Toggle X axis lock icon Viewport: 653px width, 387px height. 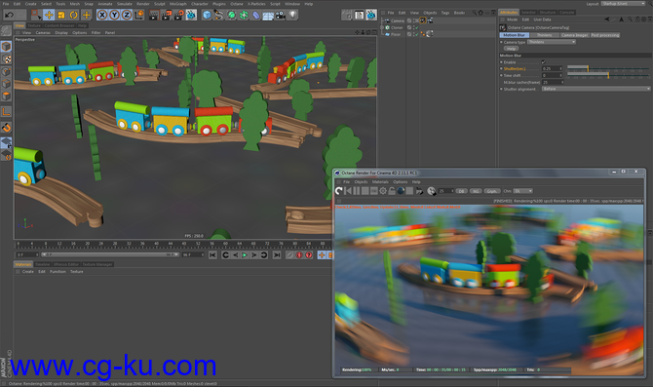tap(102, 16)
